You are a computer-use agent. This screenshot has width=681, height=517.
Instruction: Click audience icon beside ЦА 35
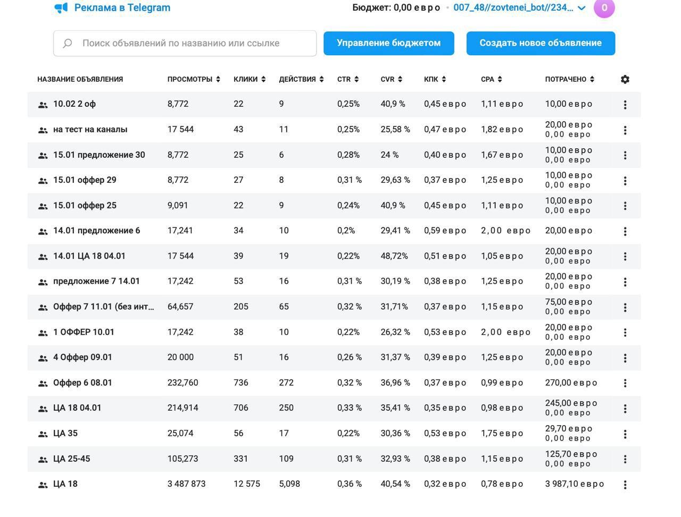[x=43, y=434]
